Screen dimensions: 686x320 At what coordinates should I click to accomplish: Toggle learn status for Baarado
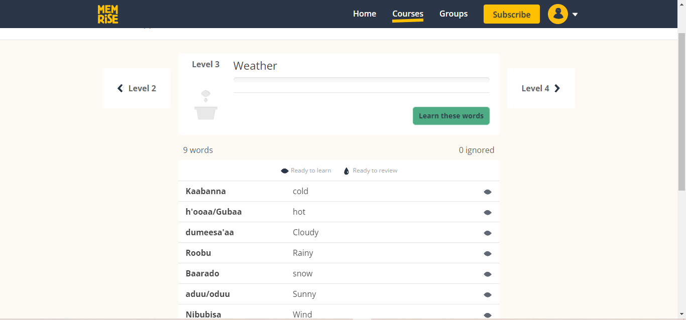tap(487, 274)
